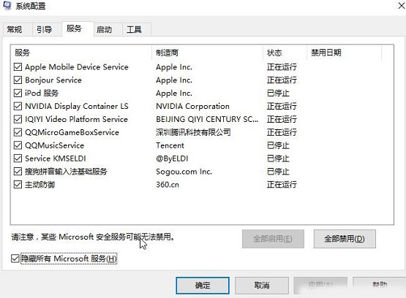Toggle 隐藏所有 Microsoft 服务 checkbox

(x=15, y=259)
